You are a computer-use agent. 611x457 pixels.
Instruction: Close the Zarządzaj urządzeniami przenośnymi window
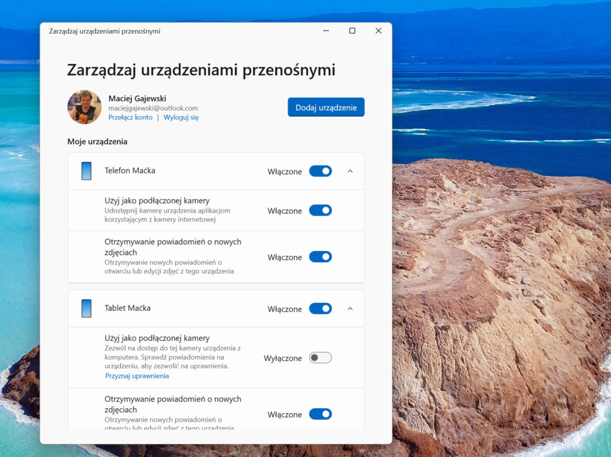click(x=378, y=31)
